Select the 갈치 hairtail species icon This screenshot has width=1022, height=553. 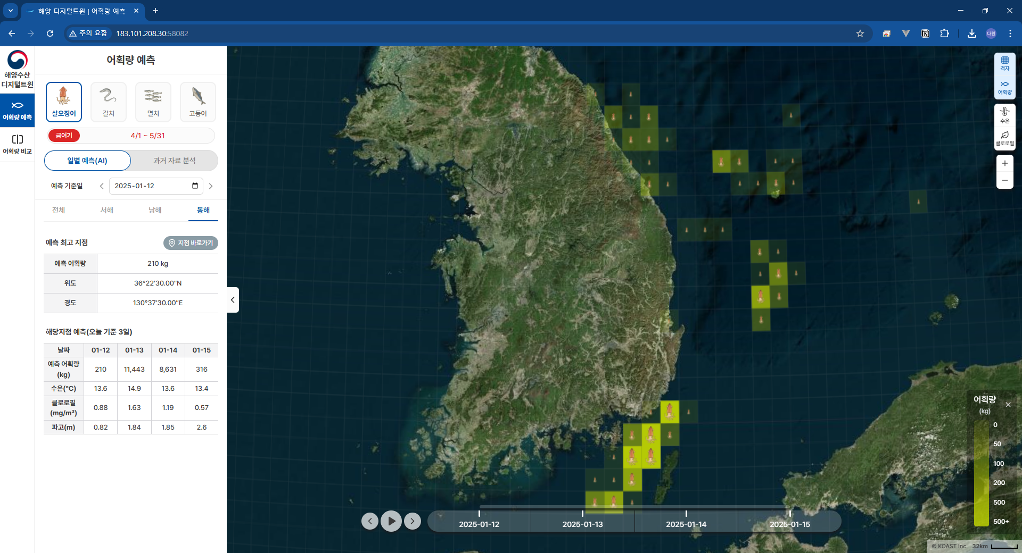point(109,102)
